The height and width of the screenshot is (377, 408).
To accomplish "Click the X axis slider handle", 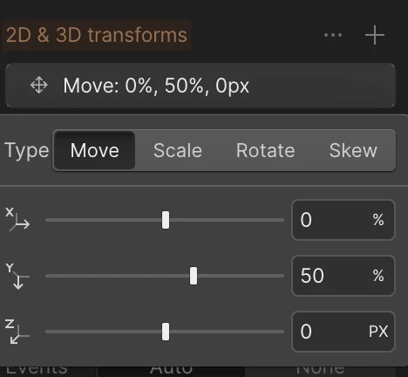I will 166,220.
